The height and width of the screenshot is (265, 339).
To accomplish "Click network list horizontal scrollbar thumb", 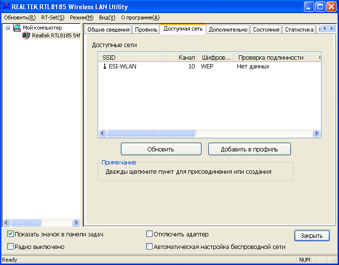I will click(151, 133).
